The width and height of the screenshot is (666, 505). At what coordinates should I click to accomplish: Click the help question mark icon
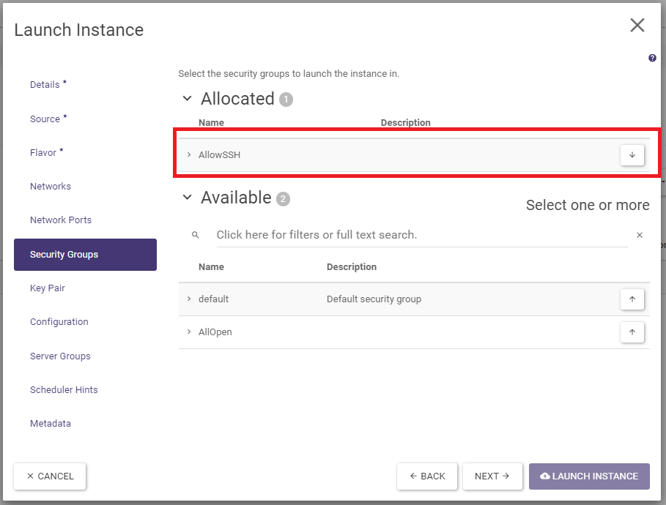tap(652, 59)
